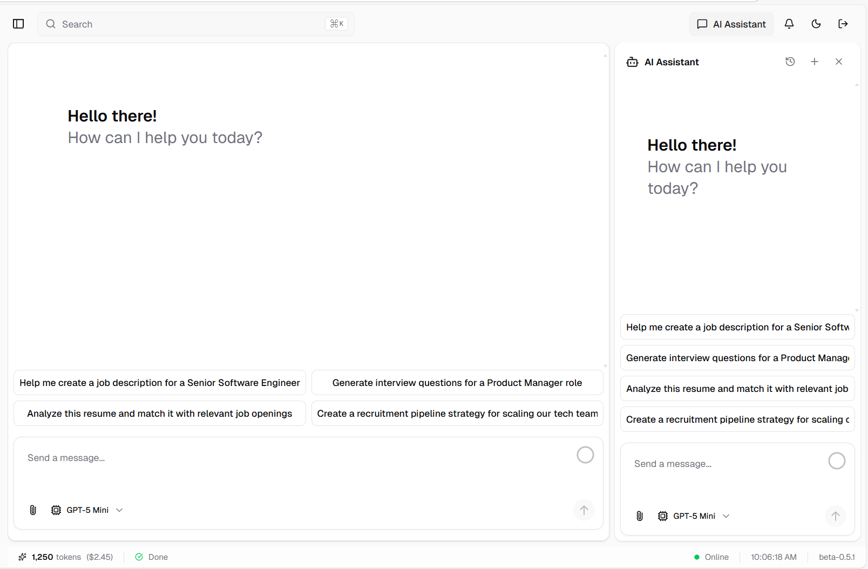Select the Senior Software Engineer job description prompt

(160, 383)
